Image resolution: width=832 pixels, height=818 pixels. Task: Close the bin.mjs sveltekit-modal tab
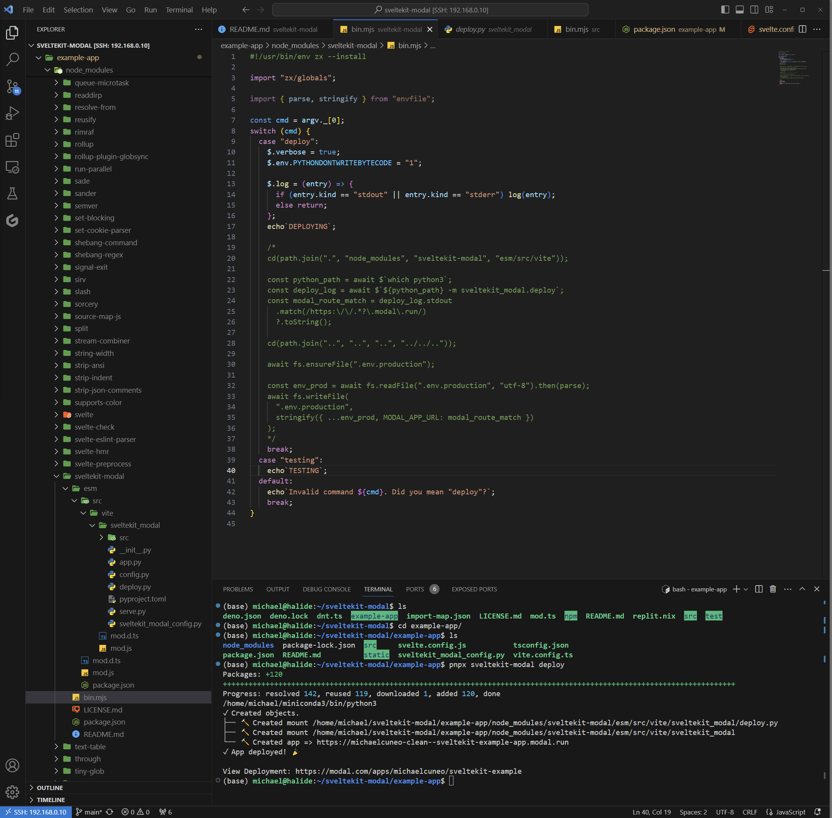(429, 29)
